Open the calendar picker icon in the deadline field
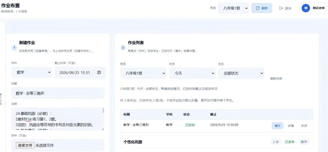Image resolution: width=328 pixels, height=152 pixels. click(99, 73)
